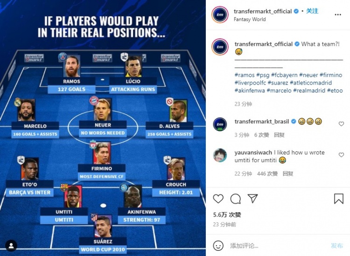Image resolution: width=350 pixels, height=256 pixels.
Task: Open the comment bubble icon
Action: tap(236, 199)
